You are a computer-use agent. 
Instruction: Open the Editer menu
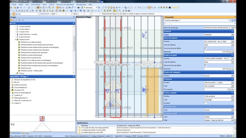(21, 5)
